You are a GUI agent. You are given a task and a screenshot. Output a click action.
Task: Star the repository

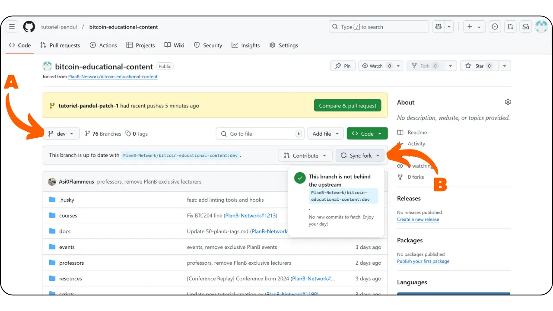[x=479, y=66]
